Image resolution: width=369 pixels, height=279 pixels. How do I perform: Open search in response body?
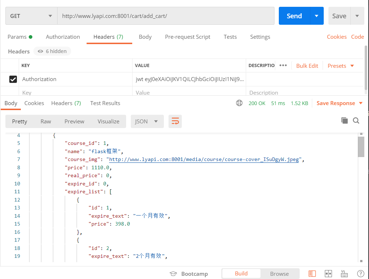coord(356,121)
